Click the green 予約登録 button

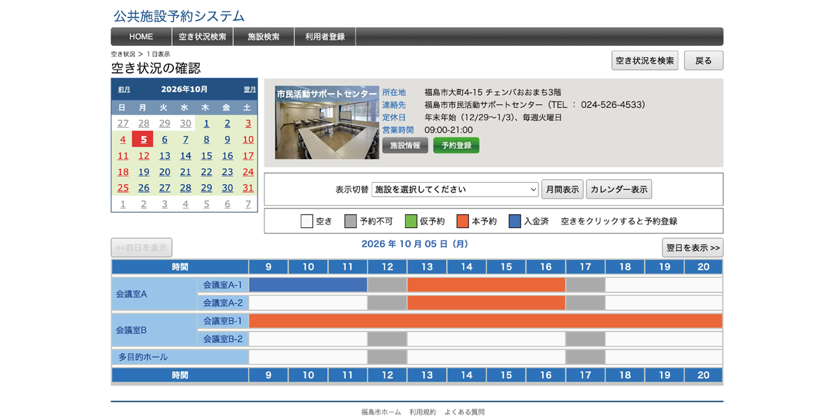coord(456,145)
